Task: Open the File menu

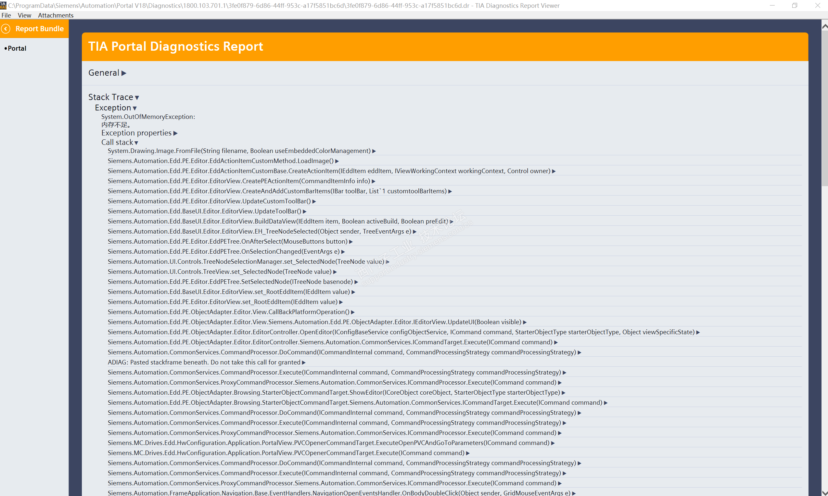Action: pos(6,15)
